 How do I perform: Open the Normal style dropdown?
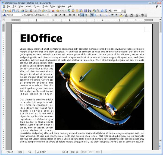[x=23, y=15]
